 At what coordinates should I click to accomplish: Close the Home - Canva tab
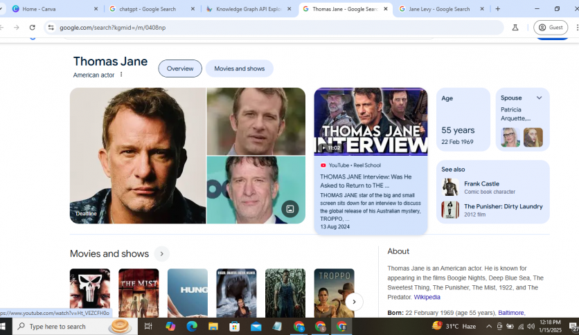coord(96,9)
